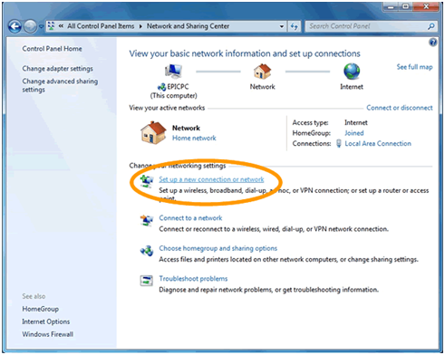445x355 pixels.
Task: Click the homegroup sharing options icon
Action: [x=147, y=251]
